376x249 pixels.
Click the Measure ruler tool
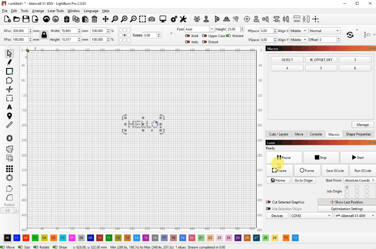point(9,125)
